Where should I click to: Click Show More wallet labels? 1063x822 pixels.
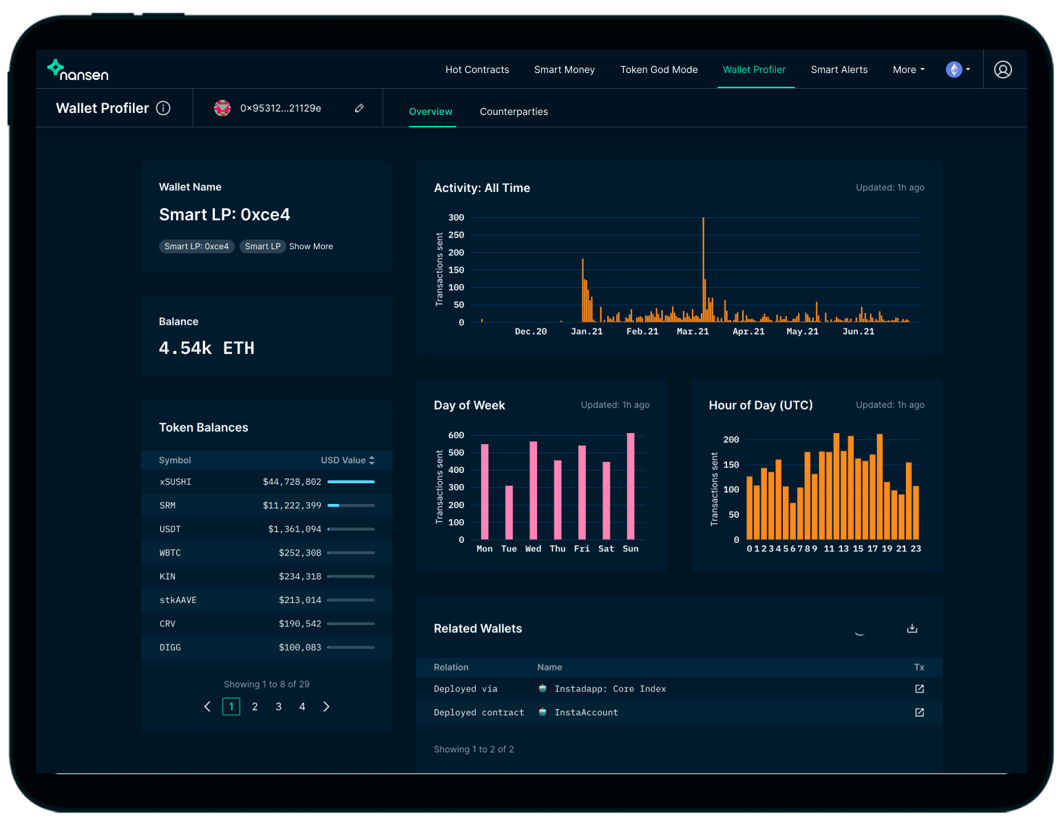click(x=311, y=246)
